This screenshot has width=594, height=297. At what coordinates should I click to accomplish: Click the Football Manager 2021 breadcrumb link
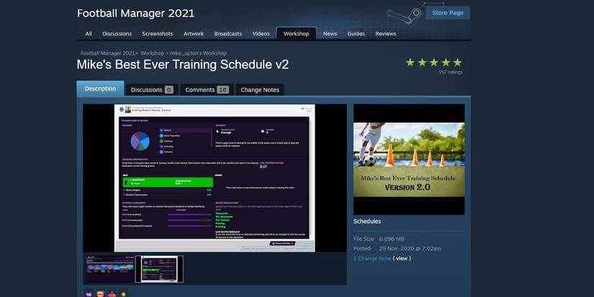click(107, 53)
